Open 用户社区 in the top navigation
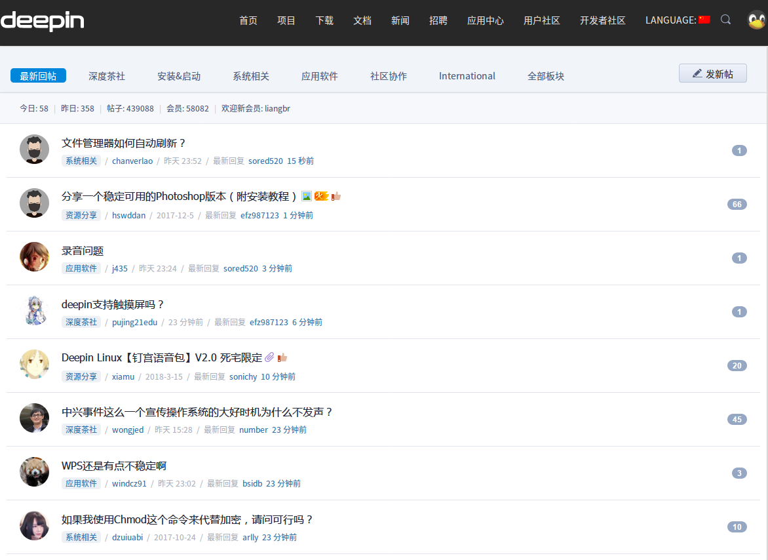 542,20
